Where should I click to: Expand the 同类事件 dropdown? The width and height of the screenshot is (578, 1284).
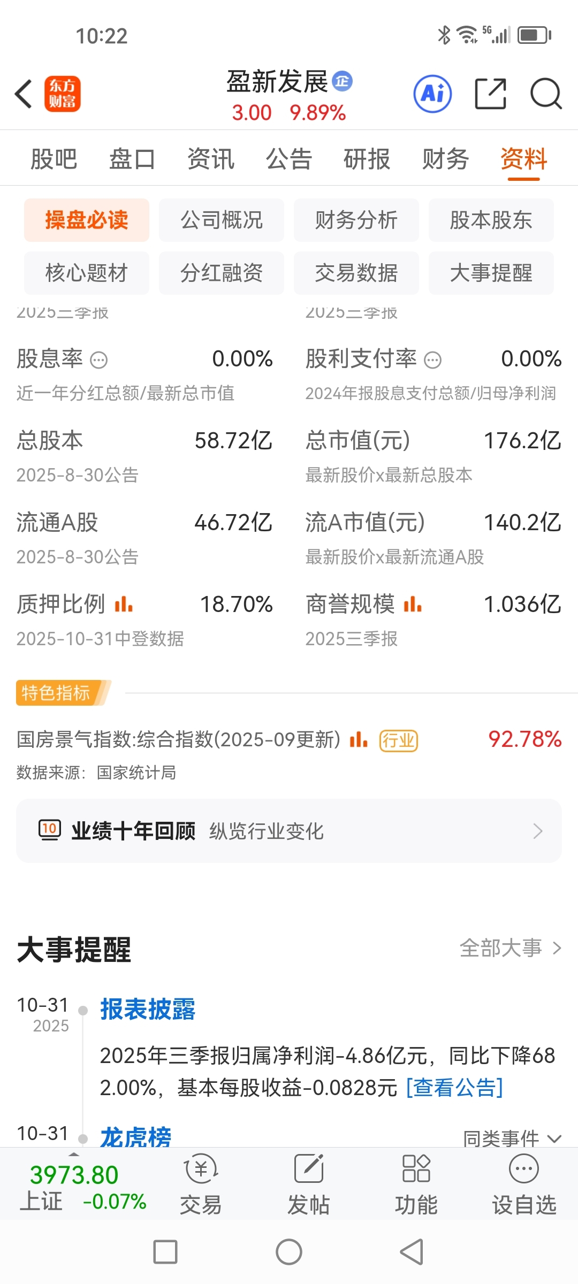point(512,1138)
